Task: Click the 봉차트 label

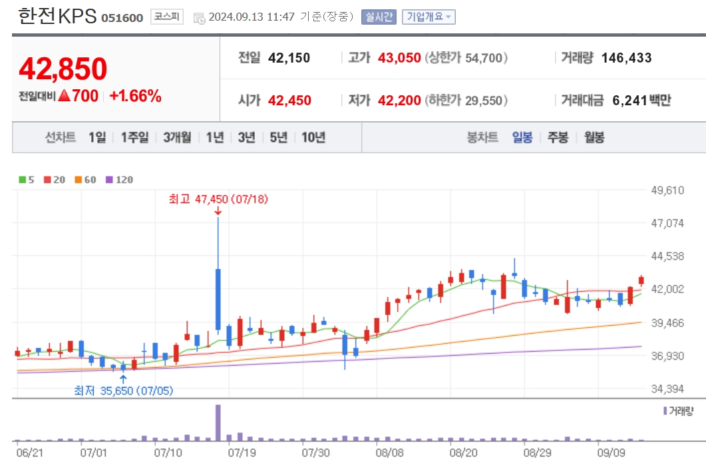Action: click(482, 137)
